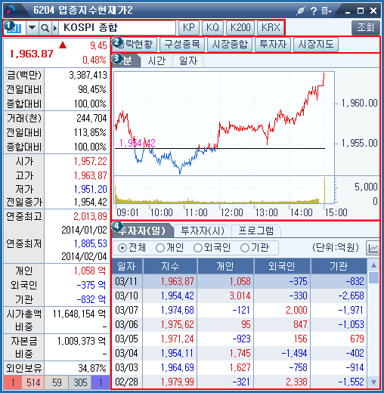The image size is (384, 393).
Task: Click the KOSPI 종합 name field
Action: 117,28
